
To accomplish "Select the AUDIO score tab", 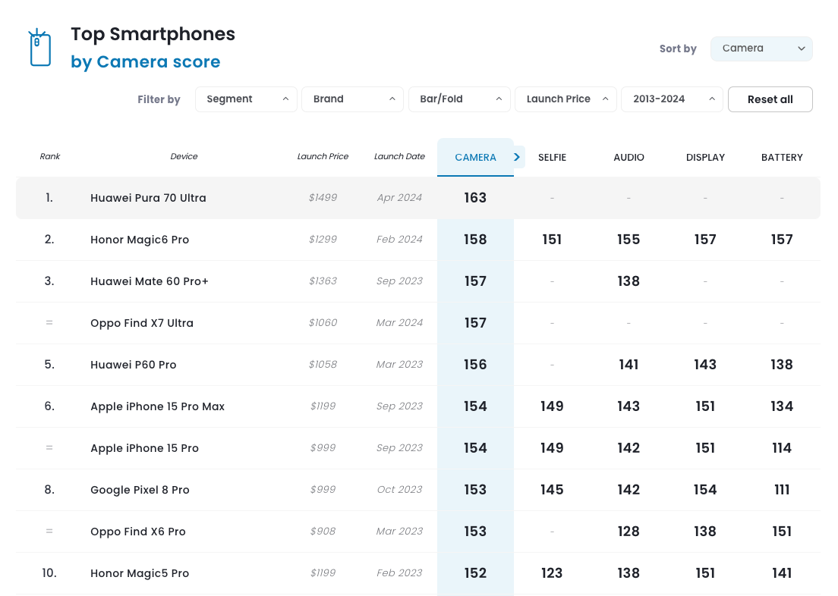I will pyautogui.click(x=628, y=158).
